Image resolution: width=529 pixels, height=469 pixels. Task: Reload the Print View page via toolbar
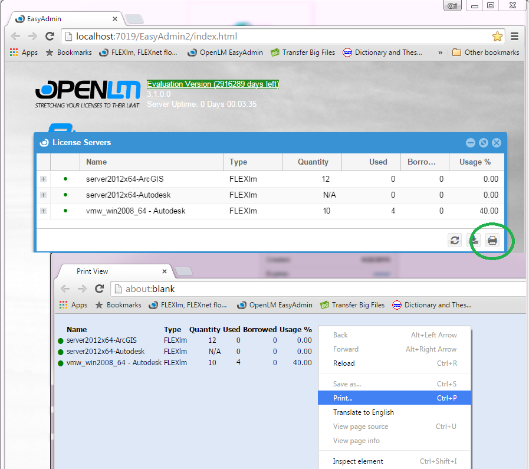tap(100, 289)
